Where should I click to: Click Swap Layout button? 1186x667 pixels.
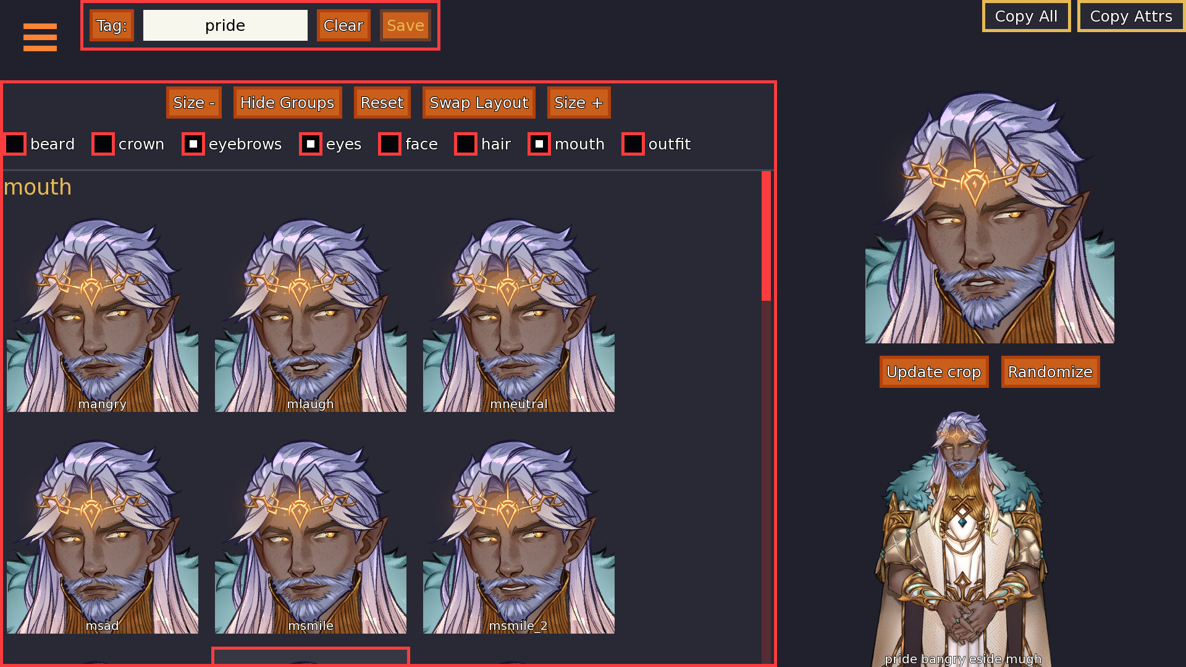[479, 103]
